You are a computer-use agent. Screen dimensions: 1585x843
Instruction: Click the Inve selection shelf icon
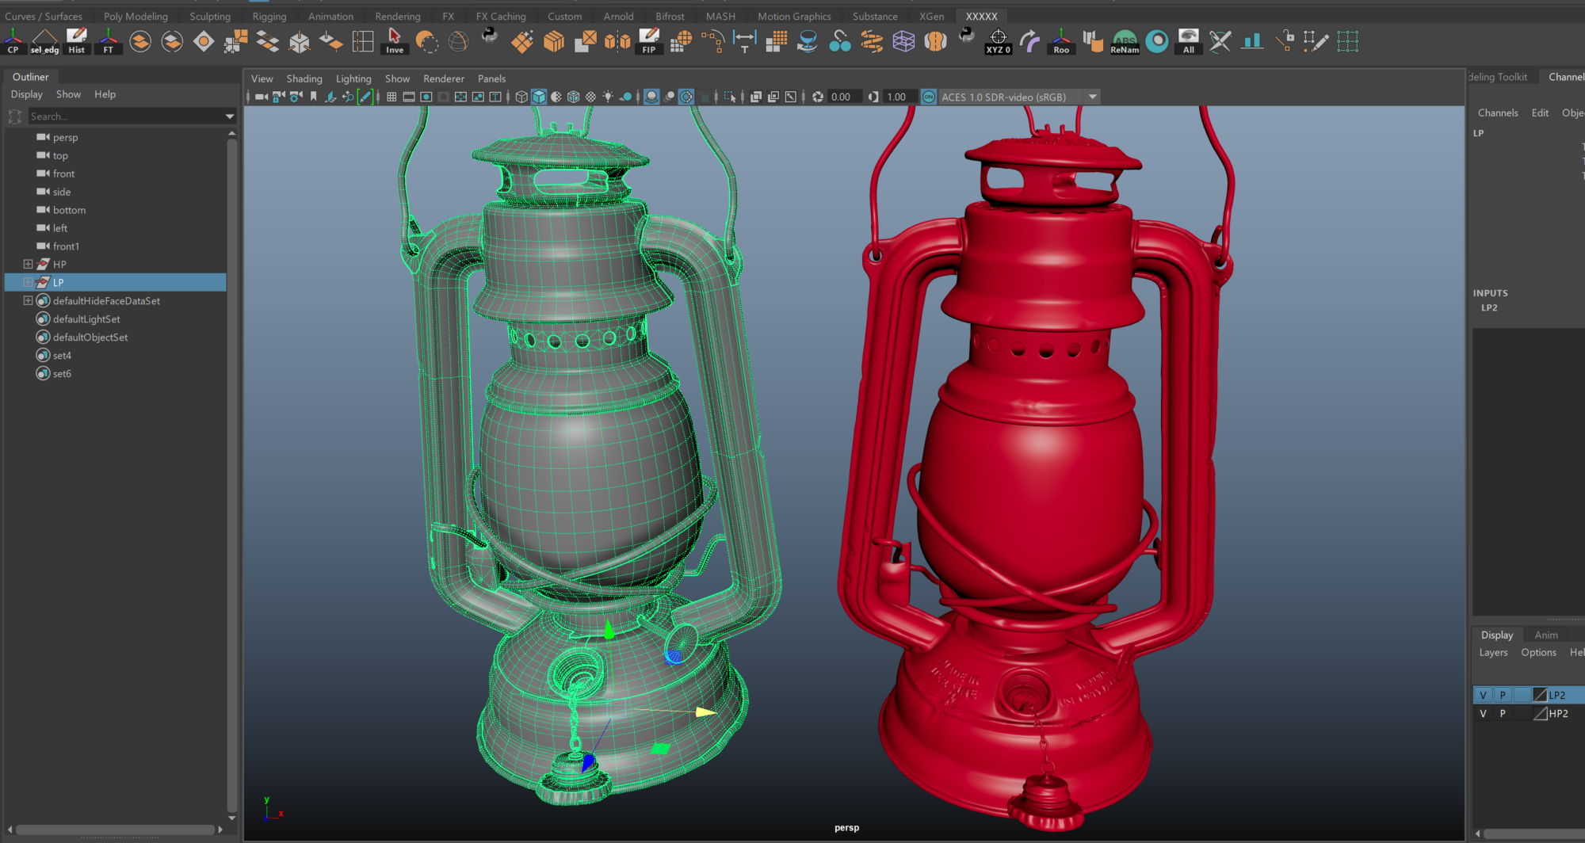[x=394, y=41]
